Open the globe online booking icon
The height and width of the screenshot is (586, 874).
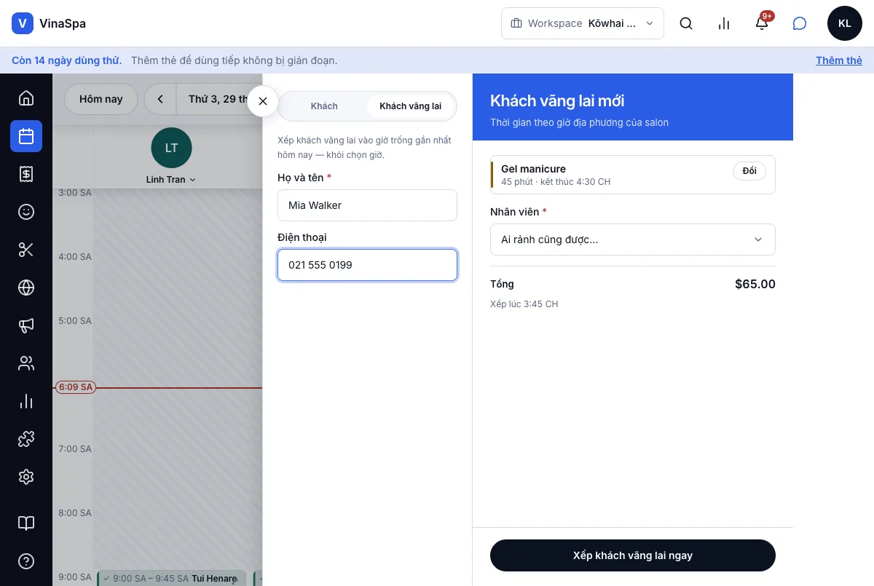point(26,288)
